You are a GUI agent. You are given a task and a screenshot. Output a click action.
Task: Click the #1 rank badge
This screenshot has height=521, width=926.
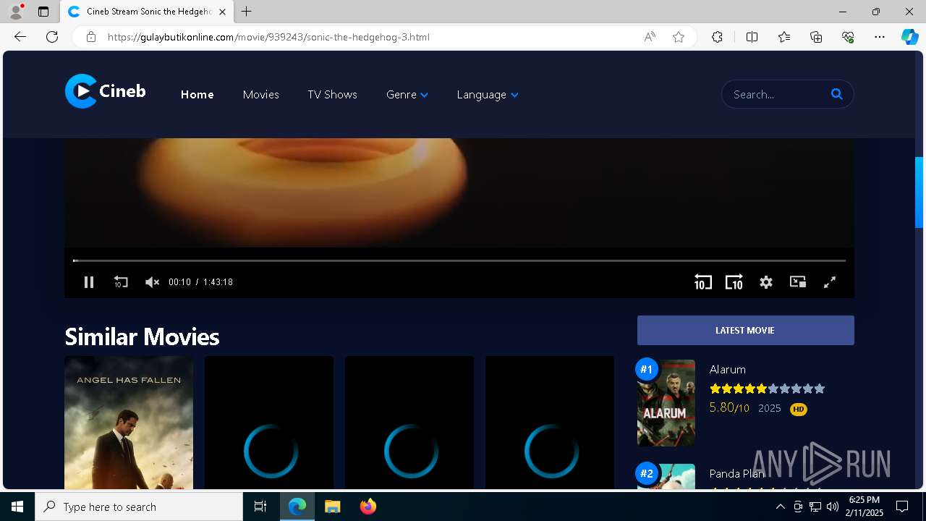coord(646,370)
